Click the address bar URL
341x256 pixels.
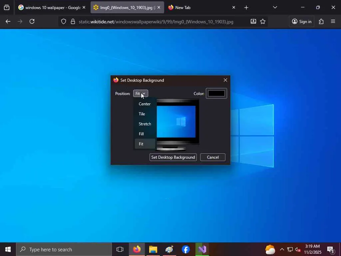click(x=156, y=22)
